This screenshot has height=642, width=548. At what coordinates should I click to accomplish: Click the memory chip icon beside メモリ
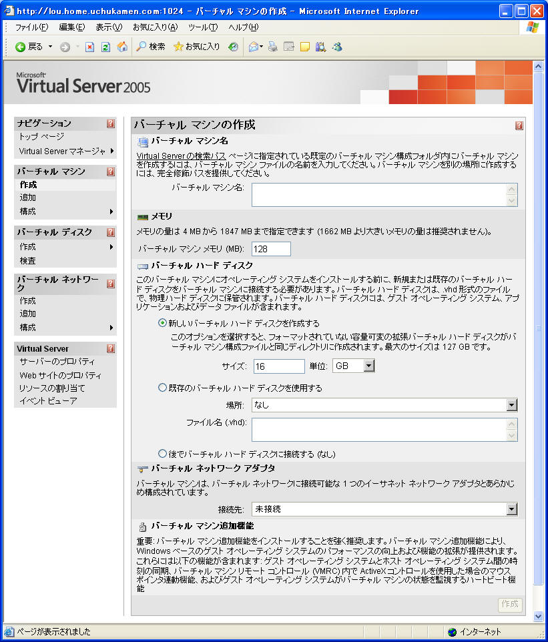(143, 217)
